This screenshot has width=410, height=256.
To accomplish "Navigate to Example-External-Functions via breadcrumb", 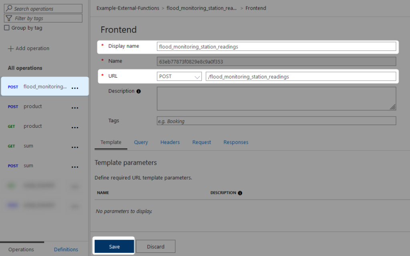I will click(127, 8).
